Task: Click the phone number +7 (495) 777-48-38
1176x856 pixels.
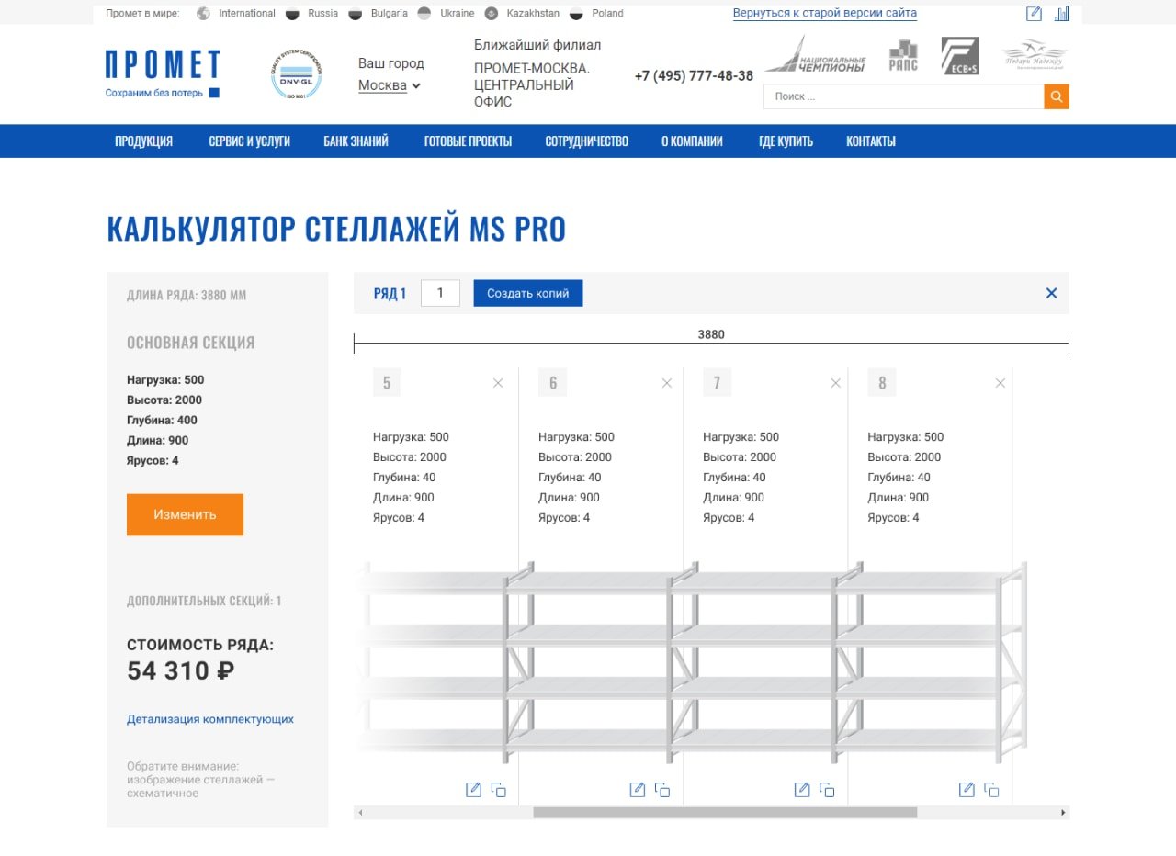Action: [694, 76]
